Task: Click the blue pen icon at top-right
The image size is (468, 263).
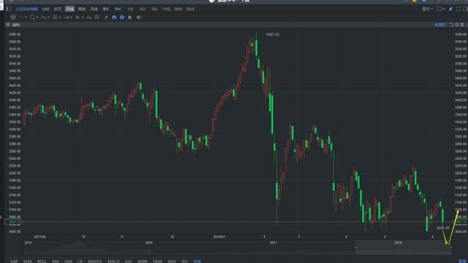Action: [450, 9]
